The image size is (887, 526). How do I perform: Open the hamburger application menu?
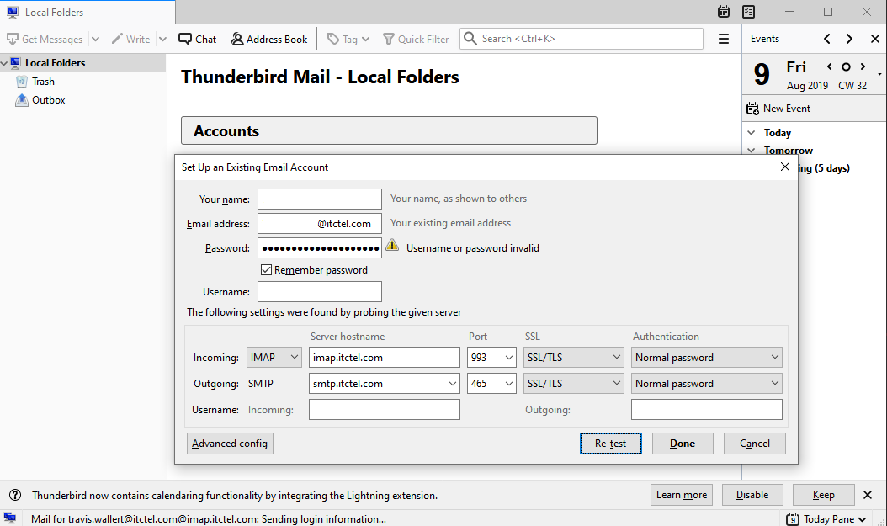[x=723, y=39]
